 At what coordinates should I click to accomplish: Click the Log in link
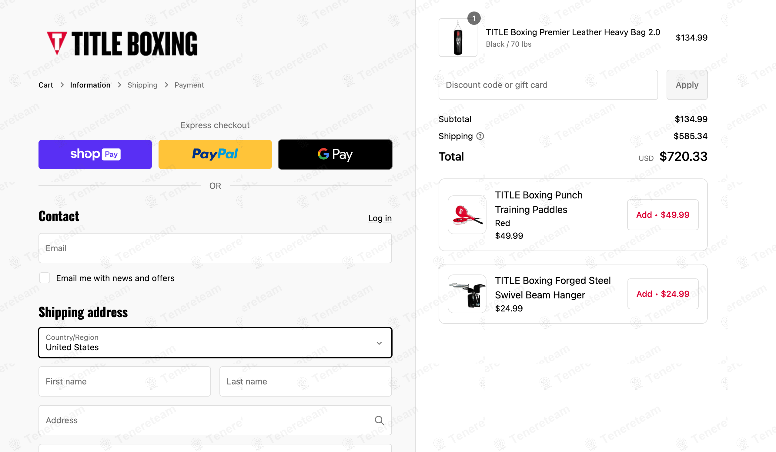tap(380, 218)
